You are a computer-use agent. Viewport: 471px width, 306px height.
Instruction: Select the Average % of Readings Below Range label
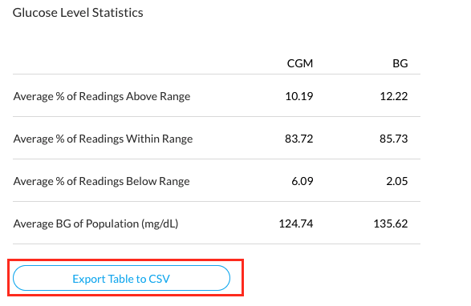click(x=102, y=181)
